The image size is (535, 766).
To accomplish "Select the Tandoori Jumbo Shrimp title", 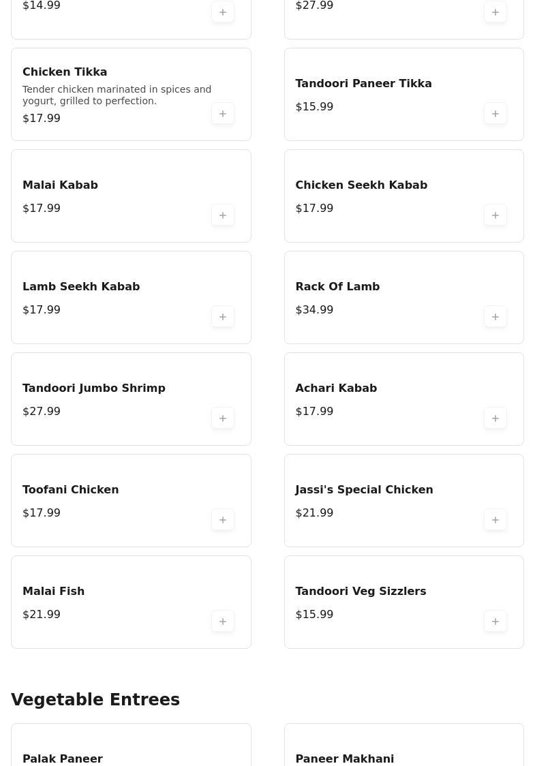I will [94, 388].
